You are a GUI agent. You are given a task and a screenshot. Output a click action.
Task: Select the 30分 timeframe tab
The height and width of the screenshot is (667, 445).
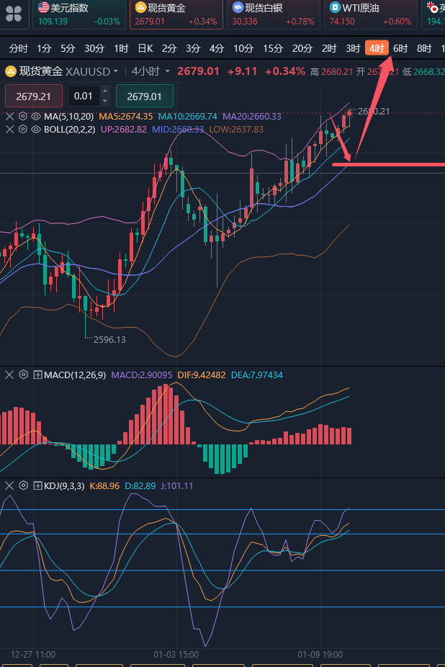click(x=94, y=48)
